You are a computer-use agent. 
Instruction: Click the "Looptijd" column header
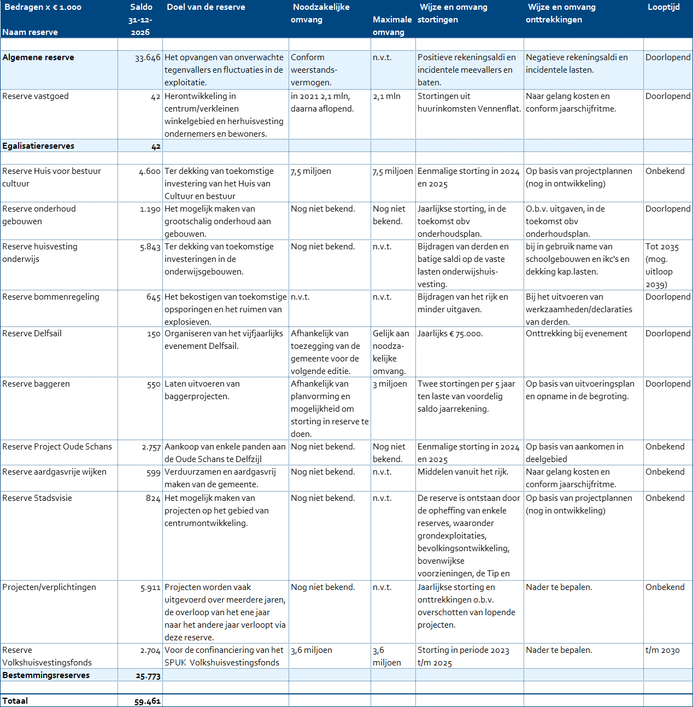663,7
